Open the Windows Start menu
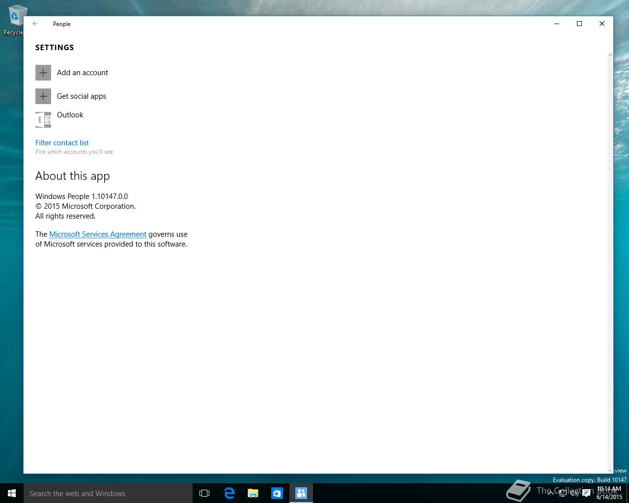Image resolution: width=629 pixels, height=503 pixels. click(x=12, y=493)
